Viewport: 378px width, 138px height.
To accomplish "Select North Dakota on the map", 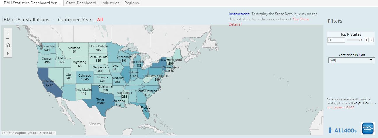I will (99, 48).
